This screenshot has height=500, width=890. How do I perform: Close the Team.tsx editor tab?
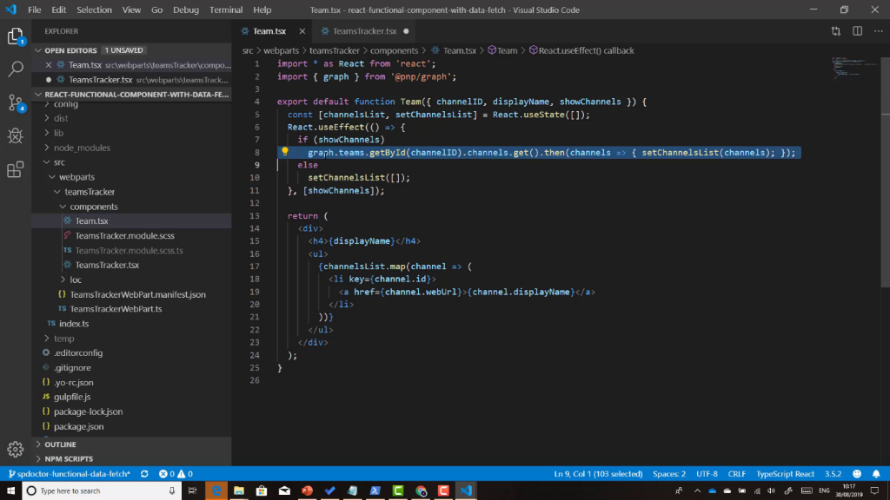302,31
